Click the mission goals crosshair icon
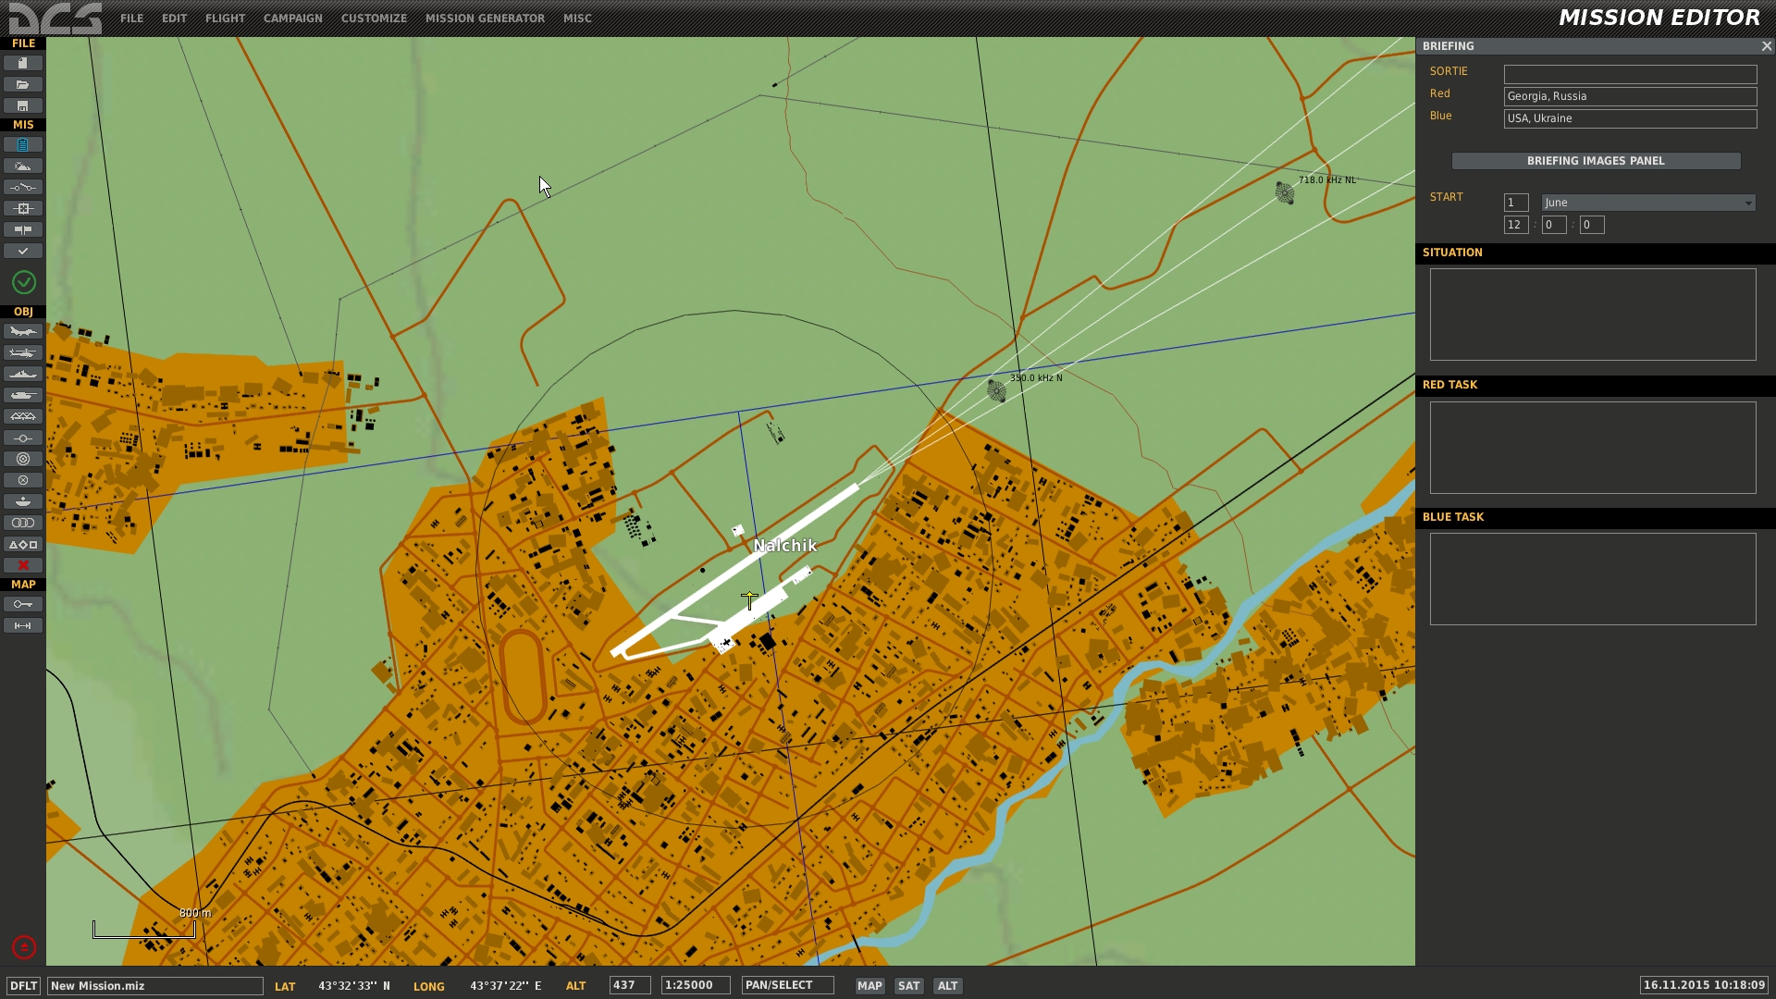 tap(23, 208)
